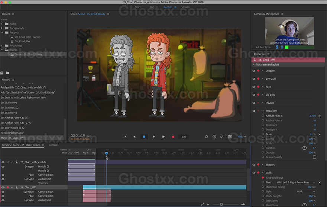This screenshot has width=327, height=207.
Task: Click the Rotation dial control
Action: [x=304, y=148]
